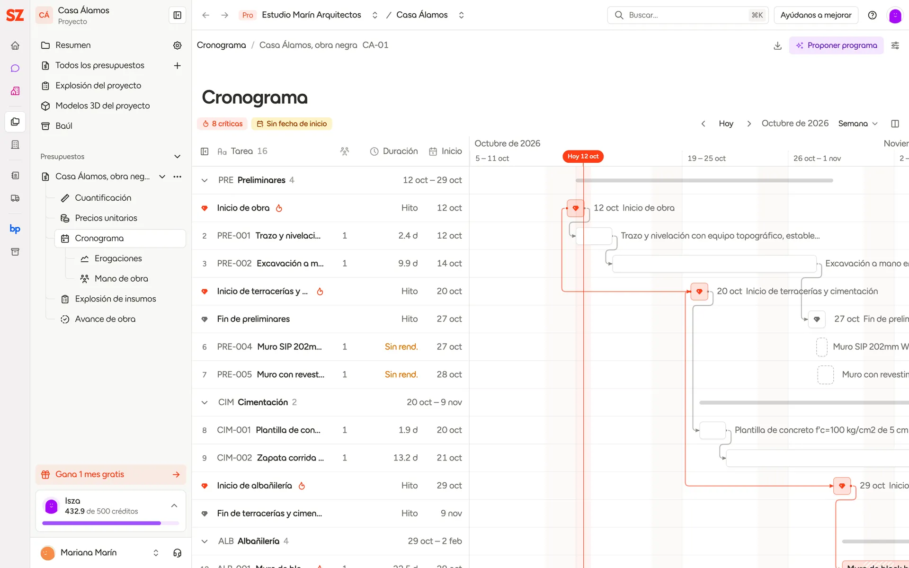This screenshot has width=909, height=568.
Task: Click the Gana 1 mes gratis banner
Action: point(111,474)
